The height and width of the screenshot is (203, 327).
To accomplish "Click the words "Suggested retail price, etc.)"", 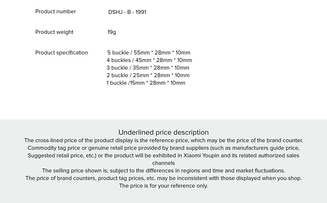I will pyautogui.click(x=62, y=156).
